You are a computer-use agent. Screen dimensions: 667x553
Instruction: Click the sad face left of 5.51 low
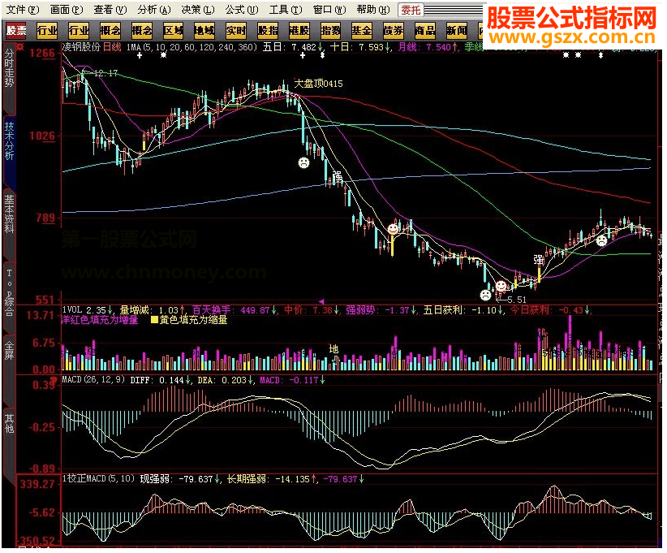click(485, 295)
